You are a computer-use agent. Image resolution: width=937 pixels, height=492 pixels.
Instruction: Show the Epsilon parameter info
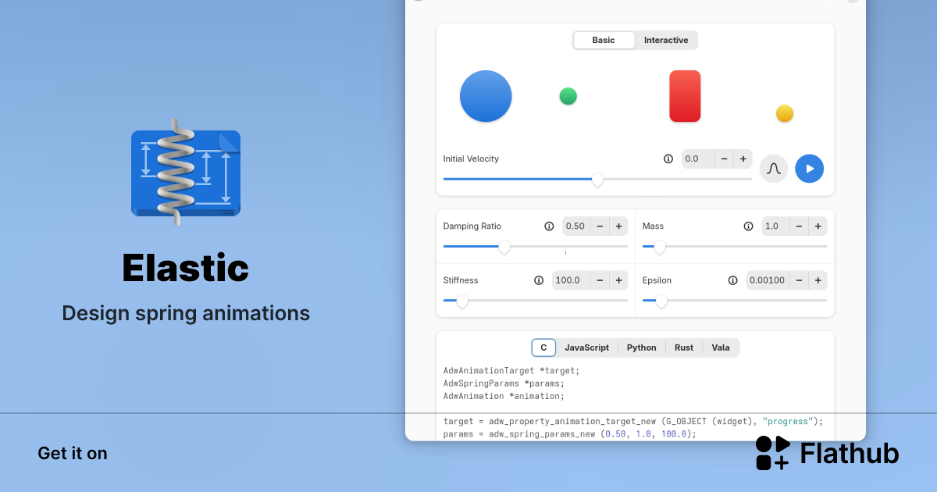tap(732, 280)
